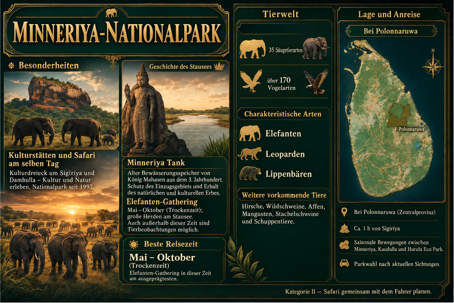The image size is (454, 303).
Task: Click the brown eagle image right of Vogelarten
Action: [x=316, y=81]
